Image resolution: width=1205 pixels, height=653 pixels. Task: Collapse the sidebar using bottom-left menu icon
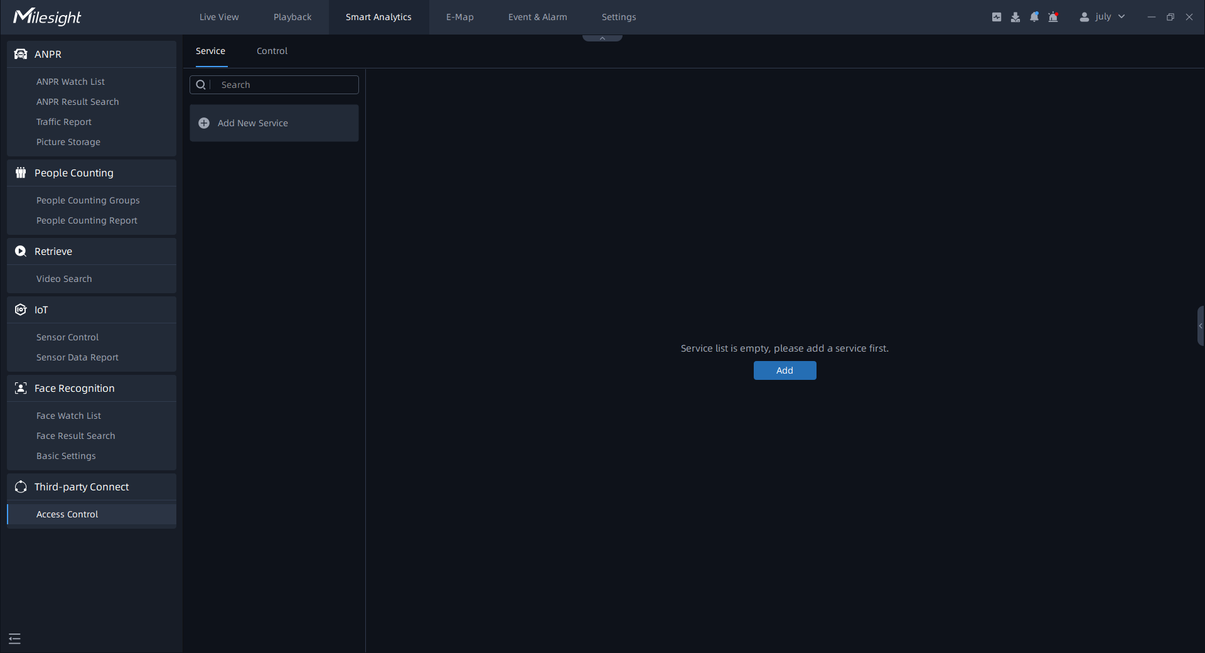[x=15, y=639]
